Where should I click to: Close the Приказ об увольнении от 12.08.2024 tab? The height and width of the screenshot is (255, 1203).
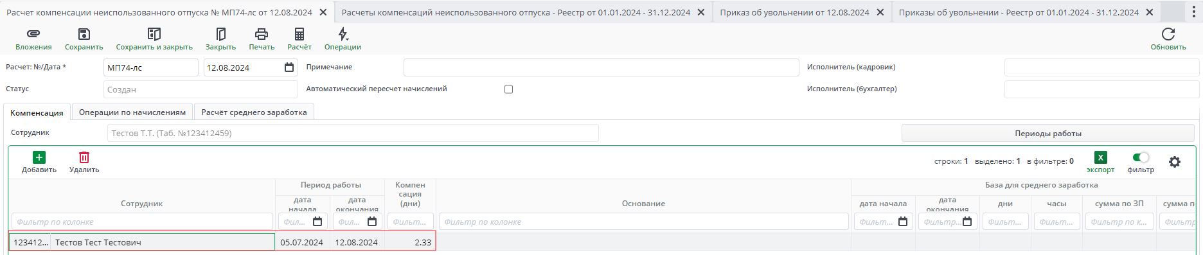tap(880, 12)
